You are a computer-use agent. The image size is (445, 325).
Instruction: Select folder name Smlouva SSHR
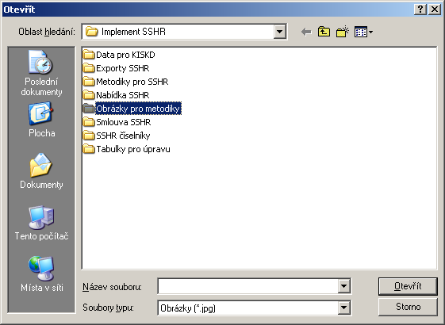point(124,122)
